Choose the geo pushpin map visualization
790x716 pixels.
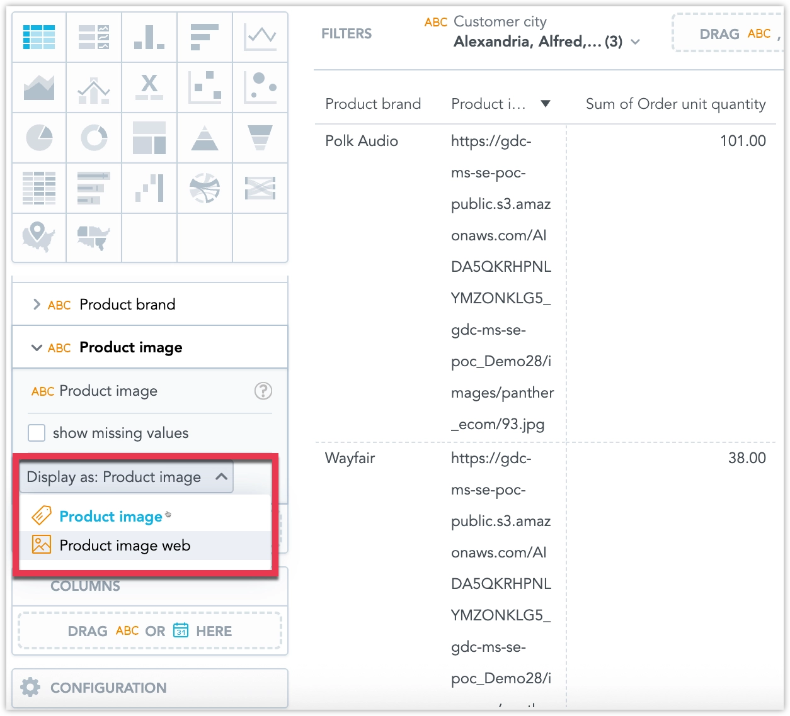click(x=39, y=237)
